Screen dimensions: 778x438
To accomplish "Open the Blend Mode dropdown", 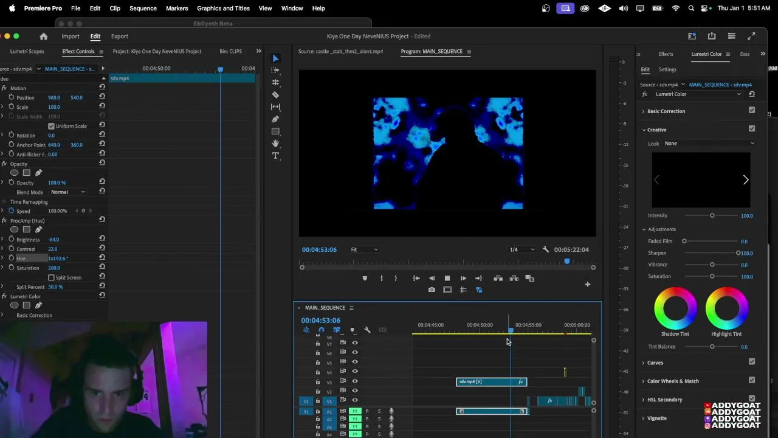I will point(68,192).
